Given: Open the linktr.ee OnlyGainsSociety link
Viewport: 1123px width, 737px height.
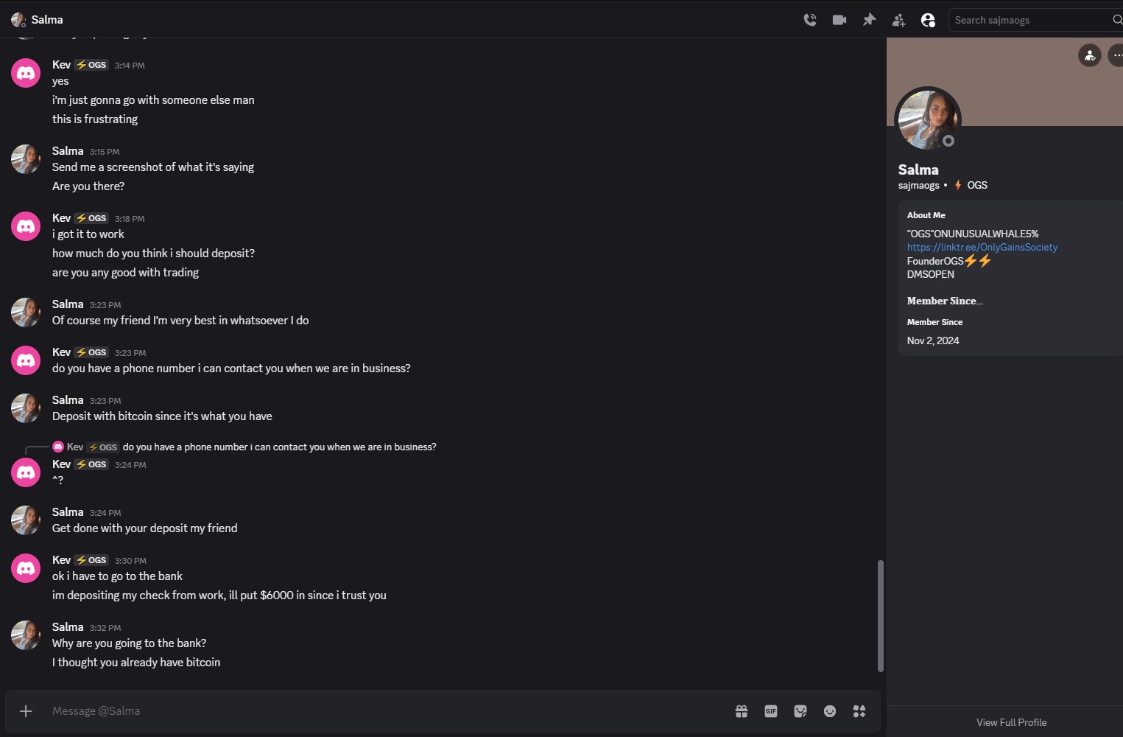Looking at the screenshot, I should click(x=982, y=248).
